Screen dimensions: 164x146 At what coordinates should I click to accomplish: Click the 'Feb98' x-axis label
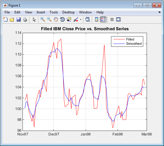click(x=118, y=134)
